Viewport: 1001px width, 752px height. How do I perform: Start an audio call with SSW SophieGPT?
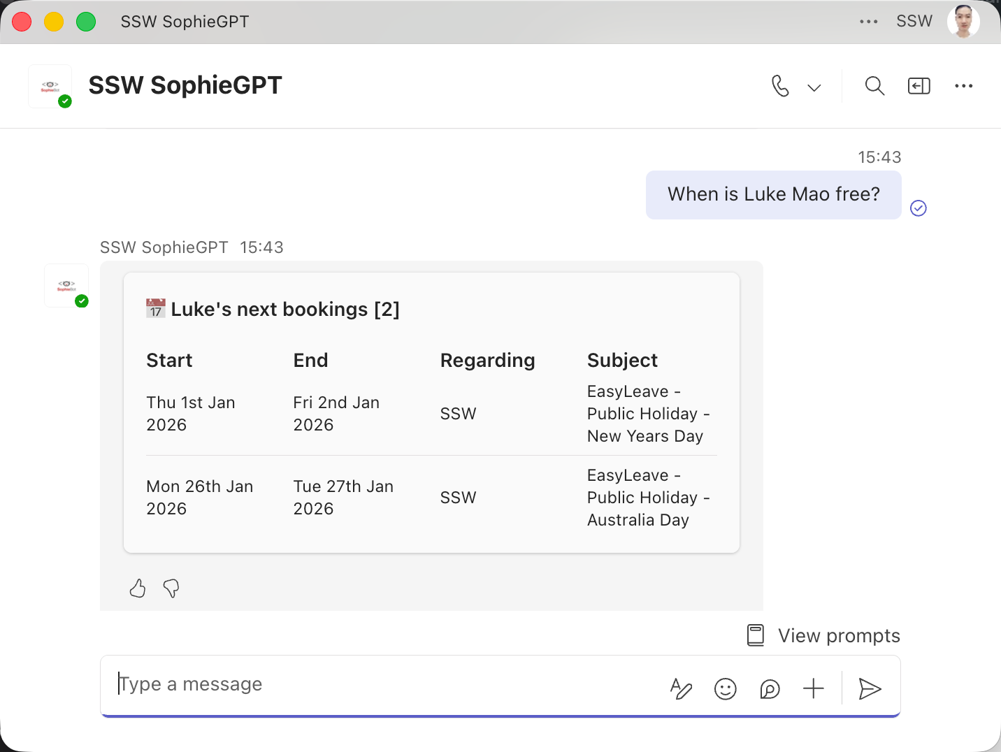click(780, 86)
